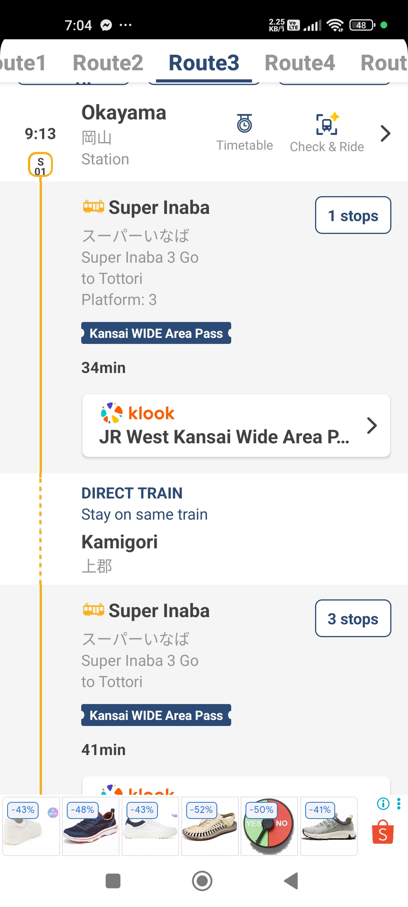Tap the Check & Ride icon
Image resolution: width=408 pixels, height=907 pixels.
tap(327, 124)
